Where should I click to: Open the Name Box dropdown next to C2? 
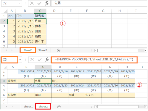[x=20, y=3]
